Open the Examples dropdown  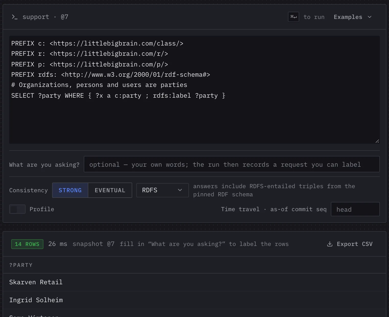point(352,17)
